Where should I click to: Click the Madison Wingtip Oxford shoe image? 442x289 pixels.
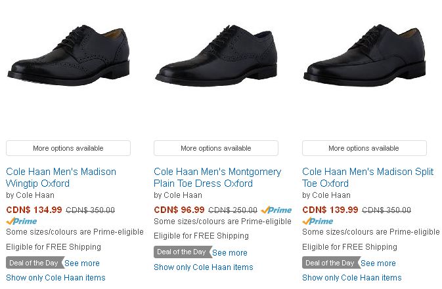coord(68,55)
